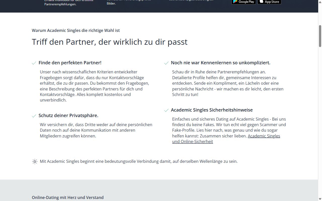Click checkmark icon beside 'Finde den perfekten Partner!'

point(34,63)
